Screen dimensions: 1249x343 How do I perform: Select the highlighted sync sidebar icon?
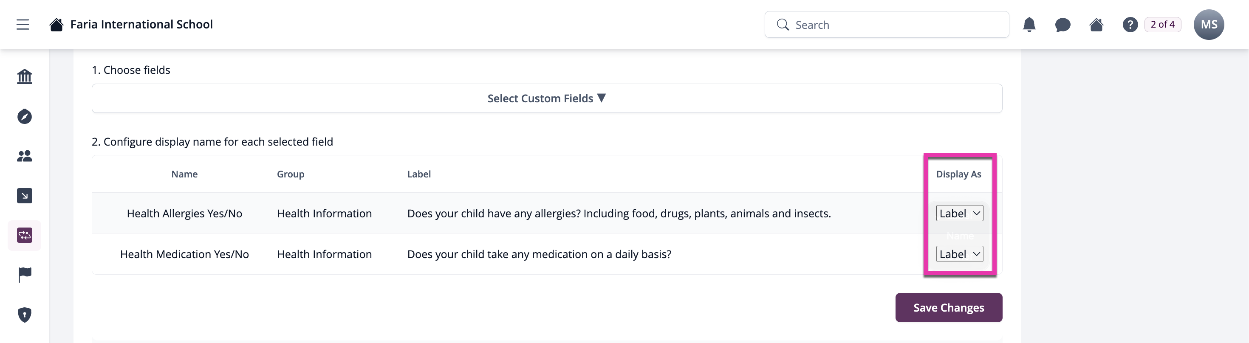point(25,236)
